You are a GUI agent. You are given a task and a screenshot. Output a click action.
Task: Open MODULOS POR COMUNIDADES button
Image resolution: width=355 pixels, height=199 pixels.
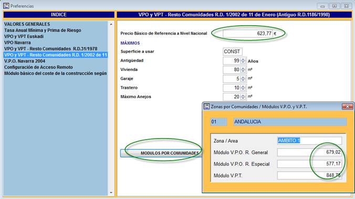(161, 153)
